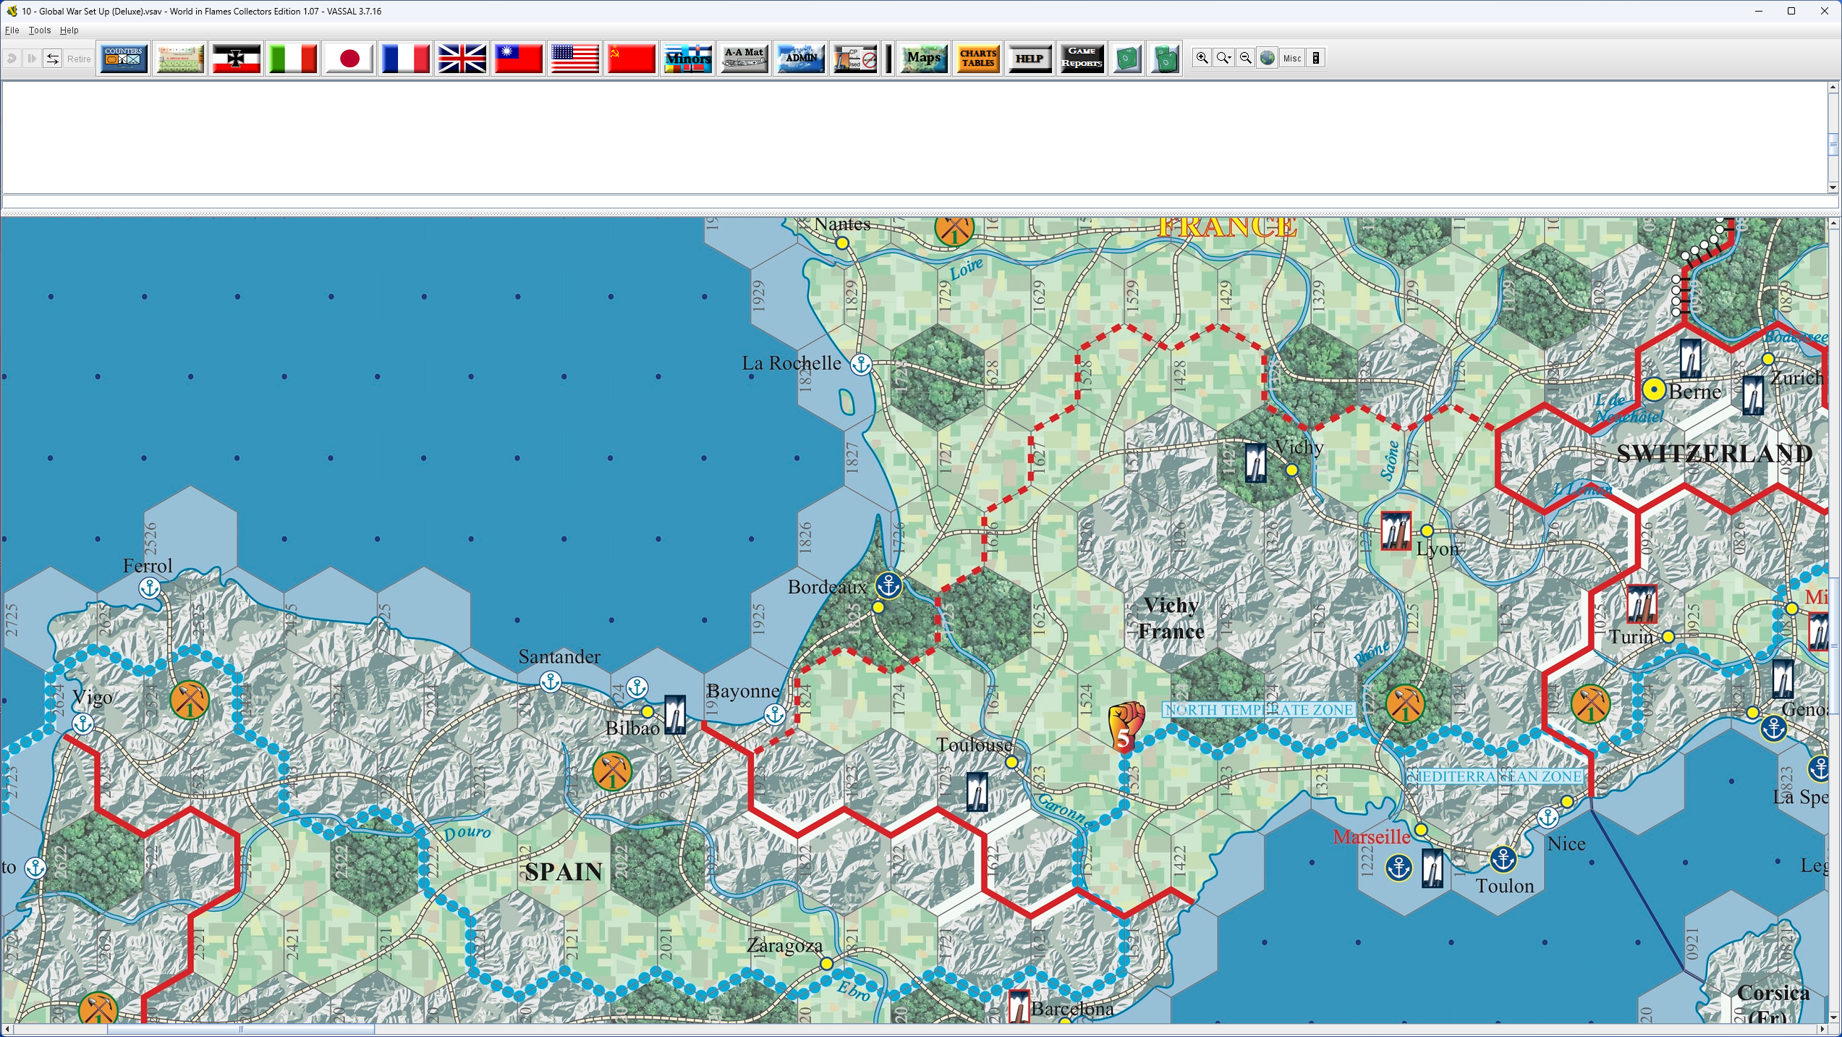The width and height of the screenshot is (1842, 1037).
Task: Open the Counters palette
Action: 123,59
